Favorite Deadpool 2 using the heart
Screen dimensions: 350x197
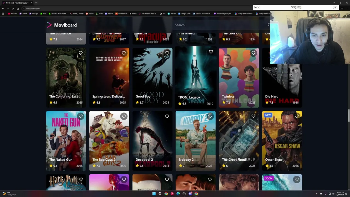pyautogui.click(x=167, y=116)
